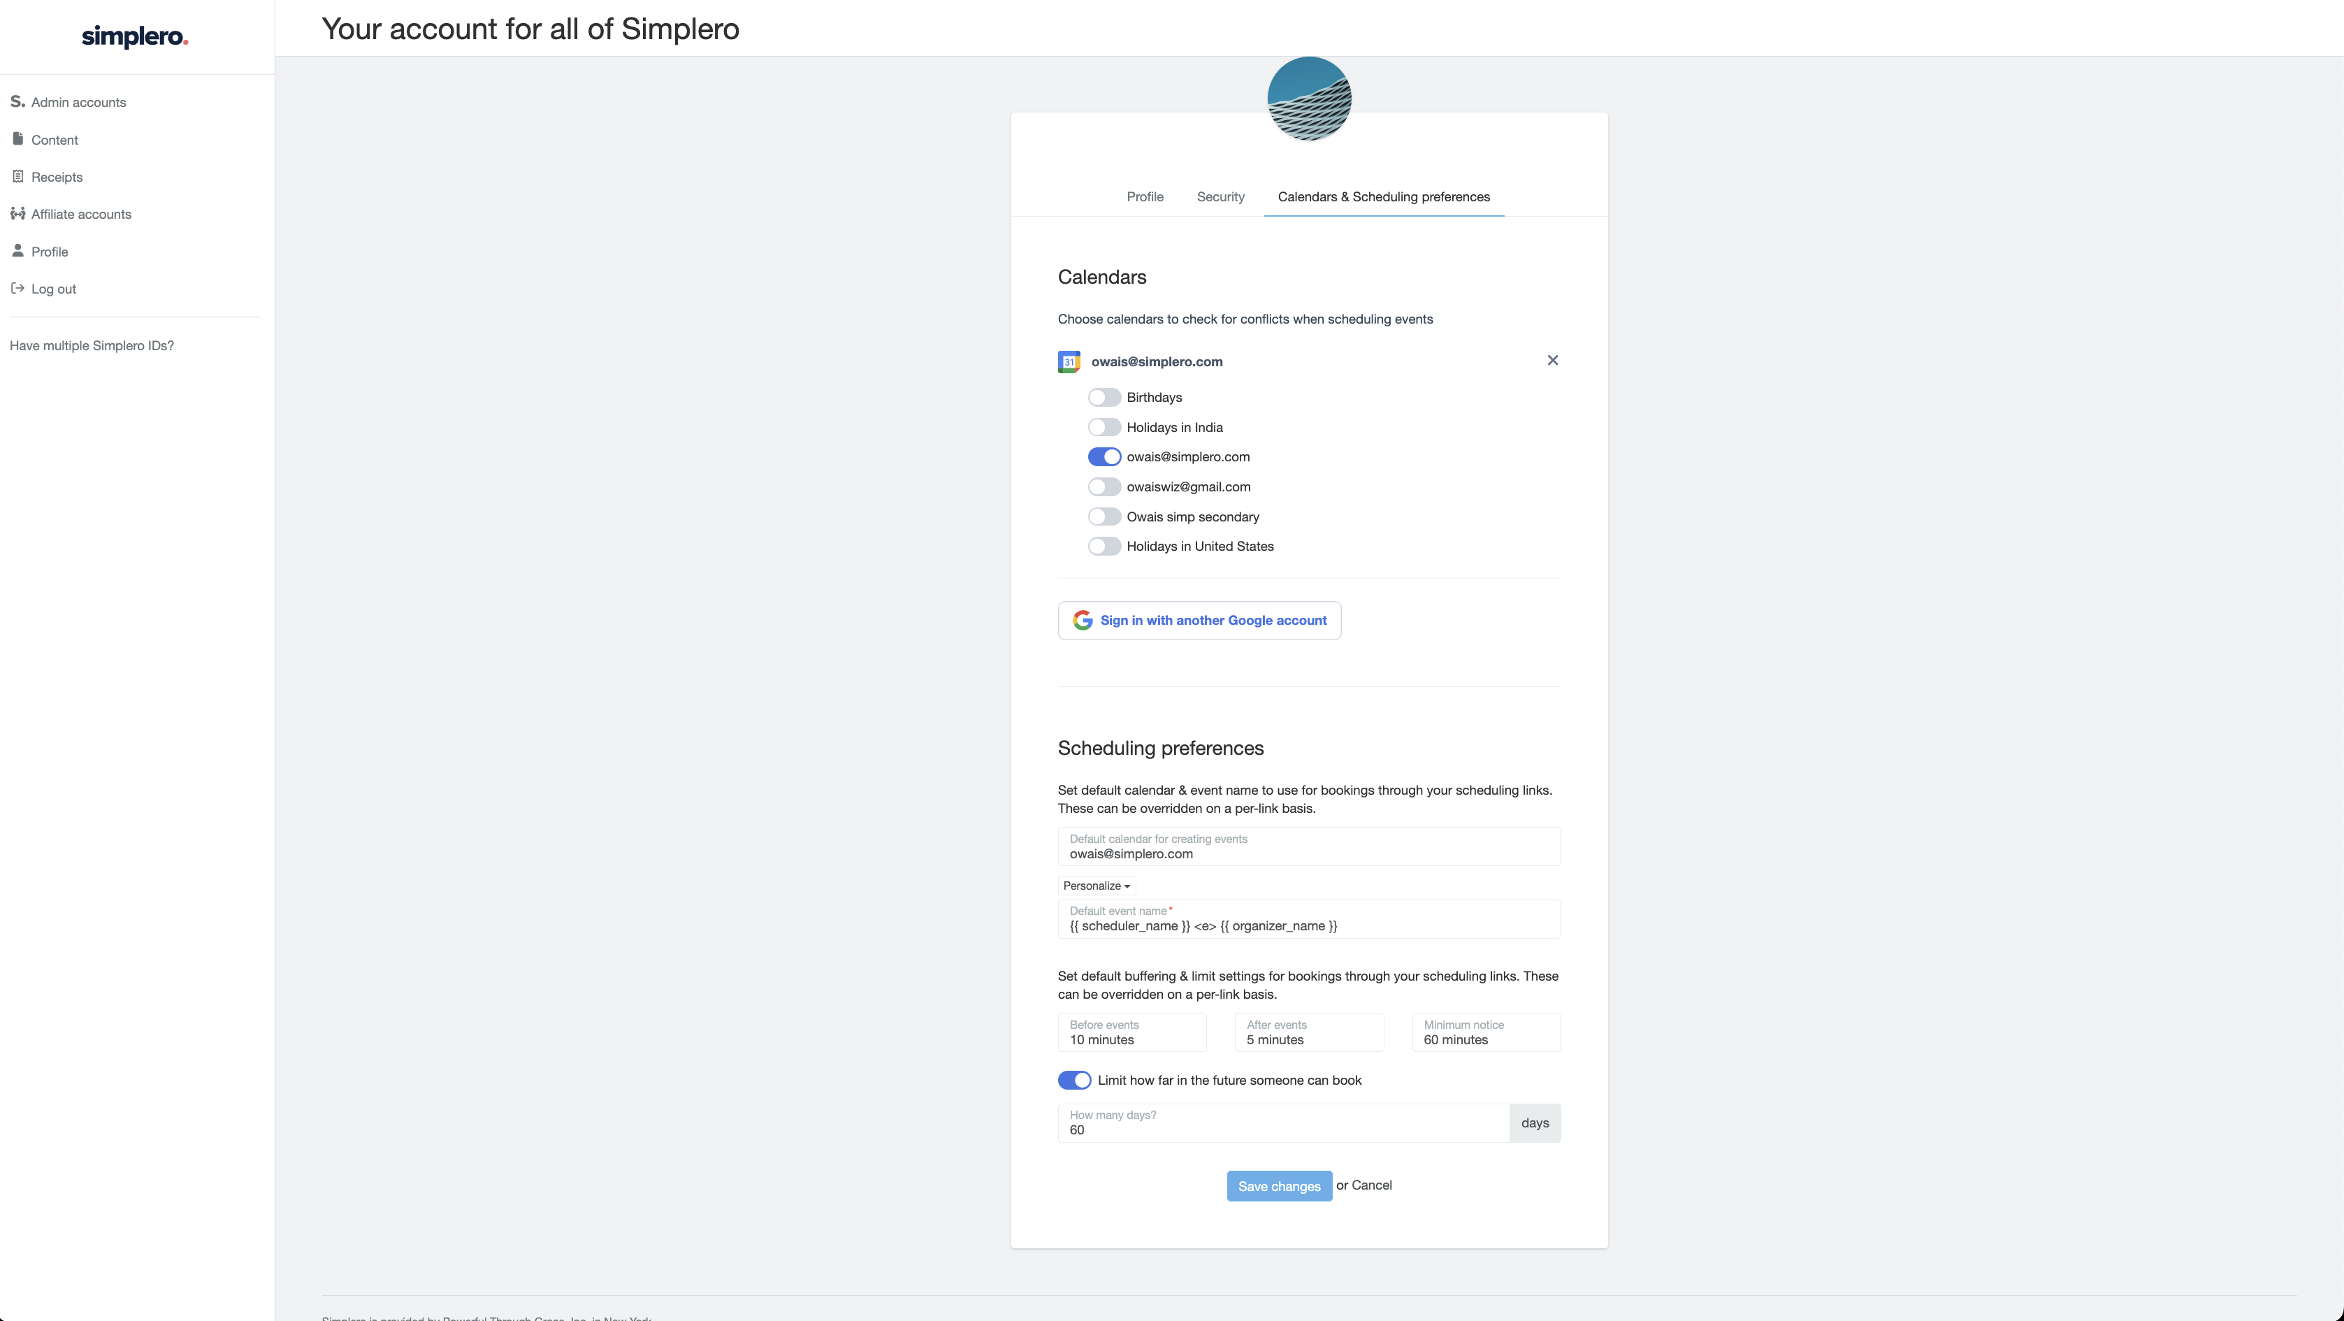The image size is (2344, 1321).
Task: Click 'Limit how far in the future' label
Action: 1229,1080
